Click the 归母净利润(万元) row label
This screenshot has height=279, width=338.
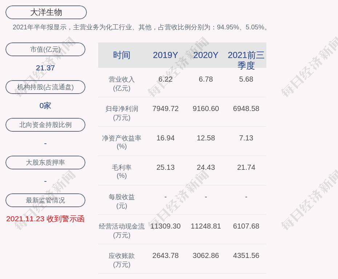click(x=121, y=113)
